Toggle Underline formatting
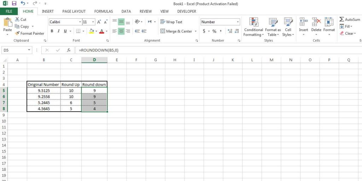 65,31
